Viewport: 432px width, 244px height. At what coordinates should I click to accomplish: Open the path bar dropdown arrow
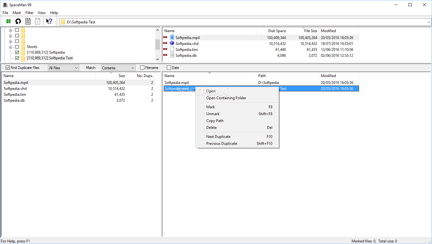pyautogui.click(x=429, y=22)
